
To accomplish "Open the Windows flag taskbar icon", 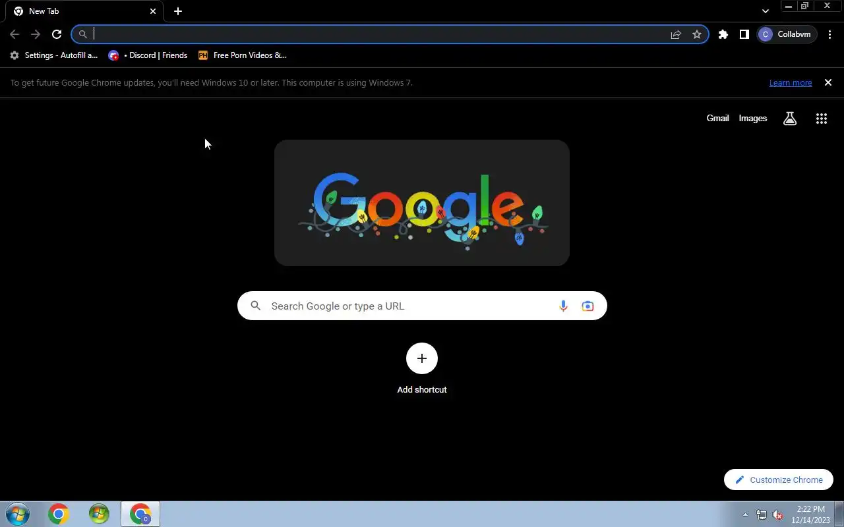I will tap(99, 514).
